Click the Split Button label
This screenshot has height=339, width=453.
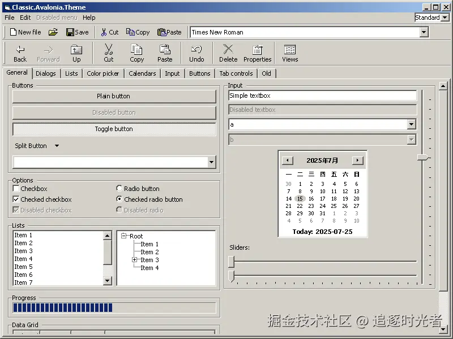31,146
